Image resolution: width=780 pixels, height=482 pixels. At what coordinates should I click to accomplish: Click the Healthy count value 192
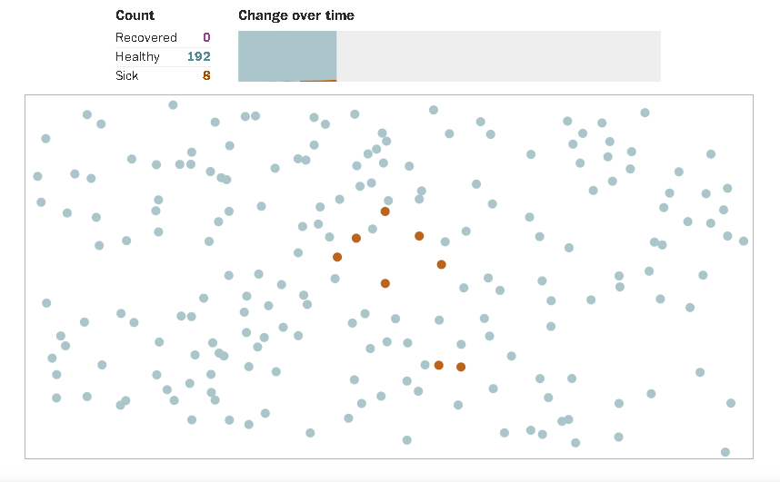[x=198, y=56]
